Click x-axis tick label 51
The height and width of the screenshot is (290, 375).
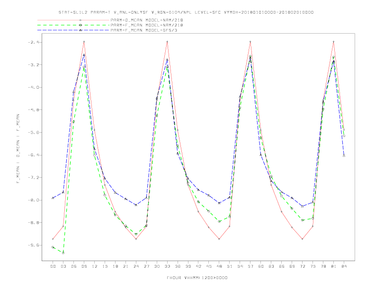coord(230,266)
